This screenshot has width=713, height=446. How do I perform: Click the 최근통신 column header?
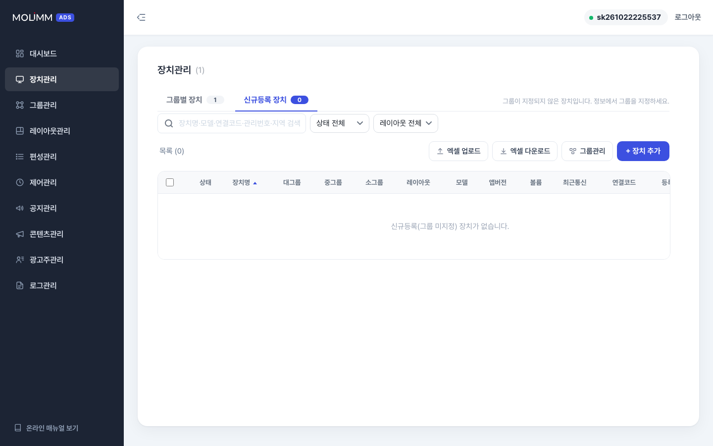pos(574,182)
